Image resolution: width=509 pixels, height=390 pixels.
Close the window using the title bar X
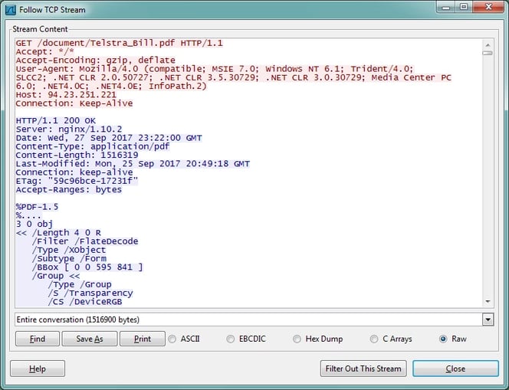[x=488, y=8]
